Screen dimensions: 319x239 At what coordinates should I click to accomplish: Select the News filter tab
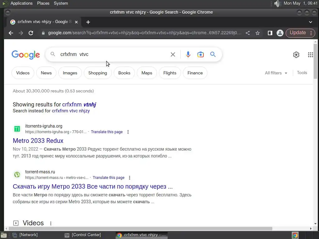[x=46, y=73]
